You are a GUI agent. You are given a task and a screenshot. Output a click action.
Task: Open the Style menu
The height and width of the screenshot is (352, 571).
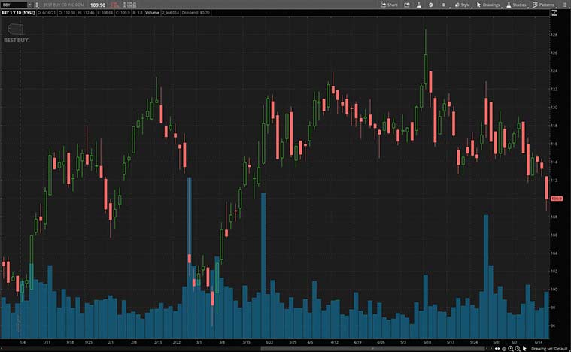[x=462, y=5]
